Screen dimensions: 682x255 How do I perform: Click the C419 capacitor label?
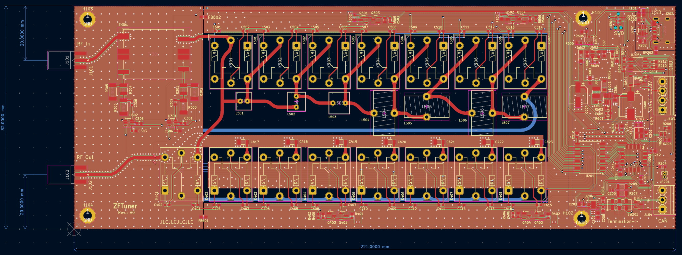[353, 142]
